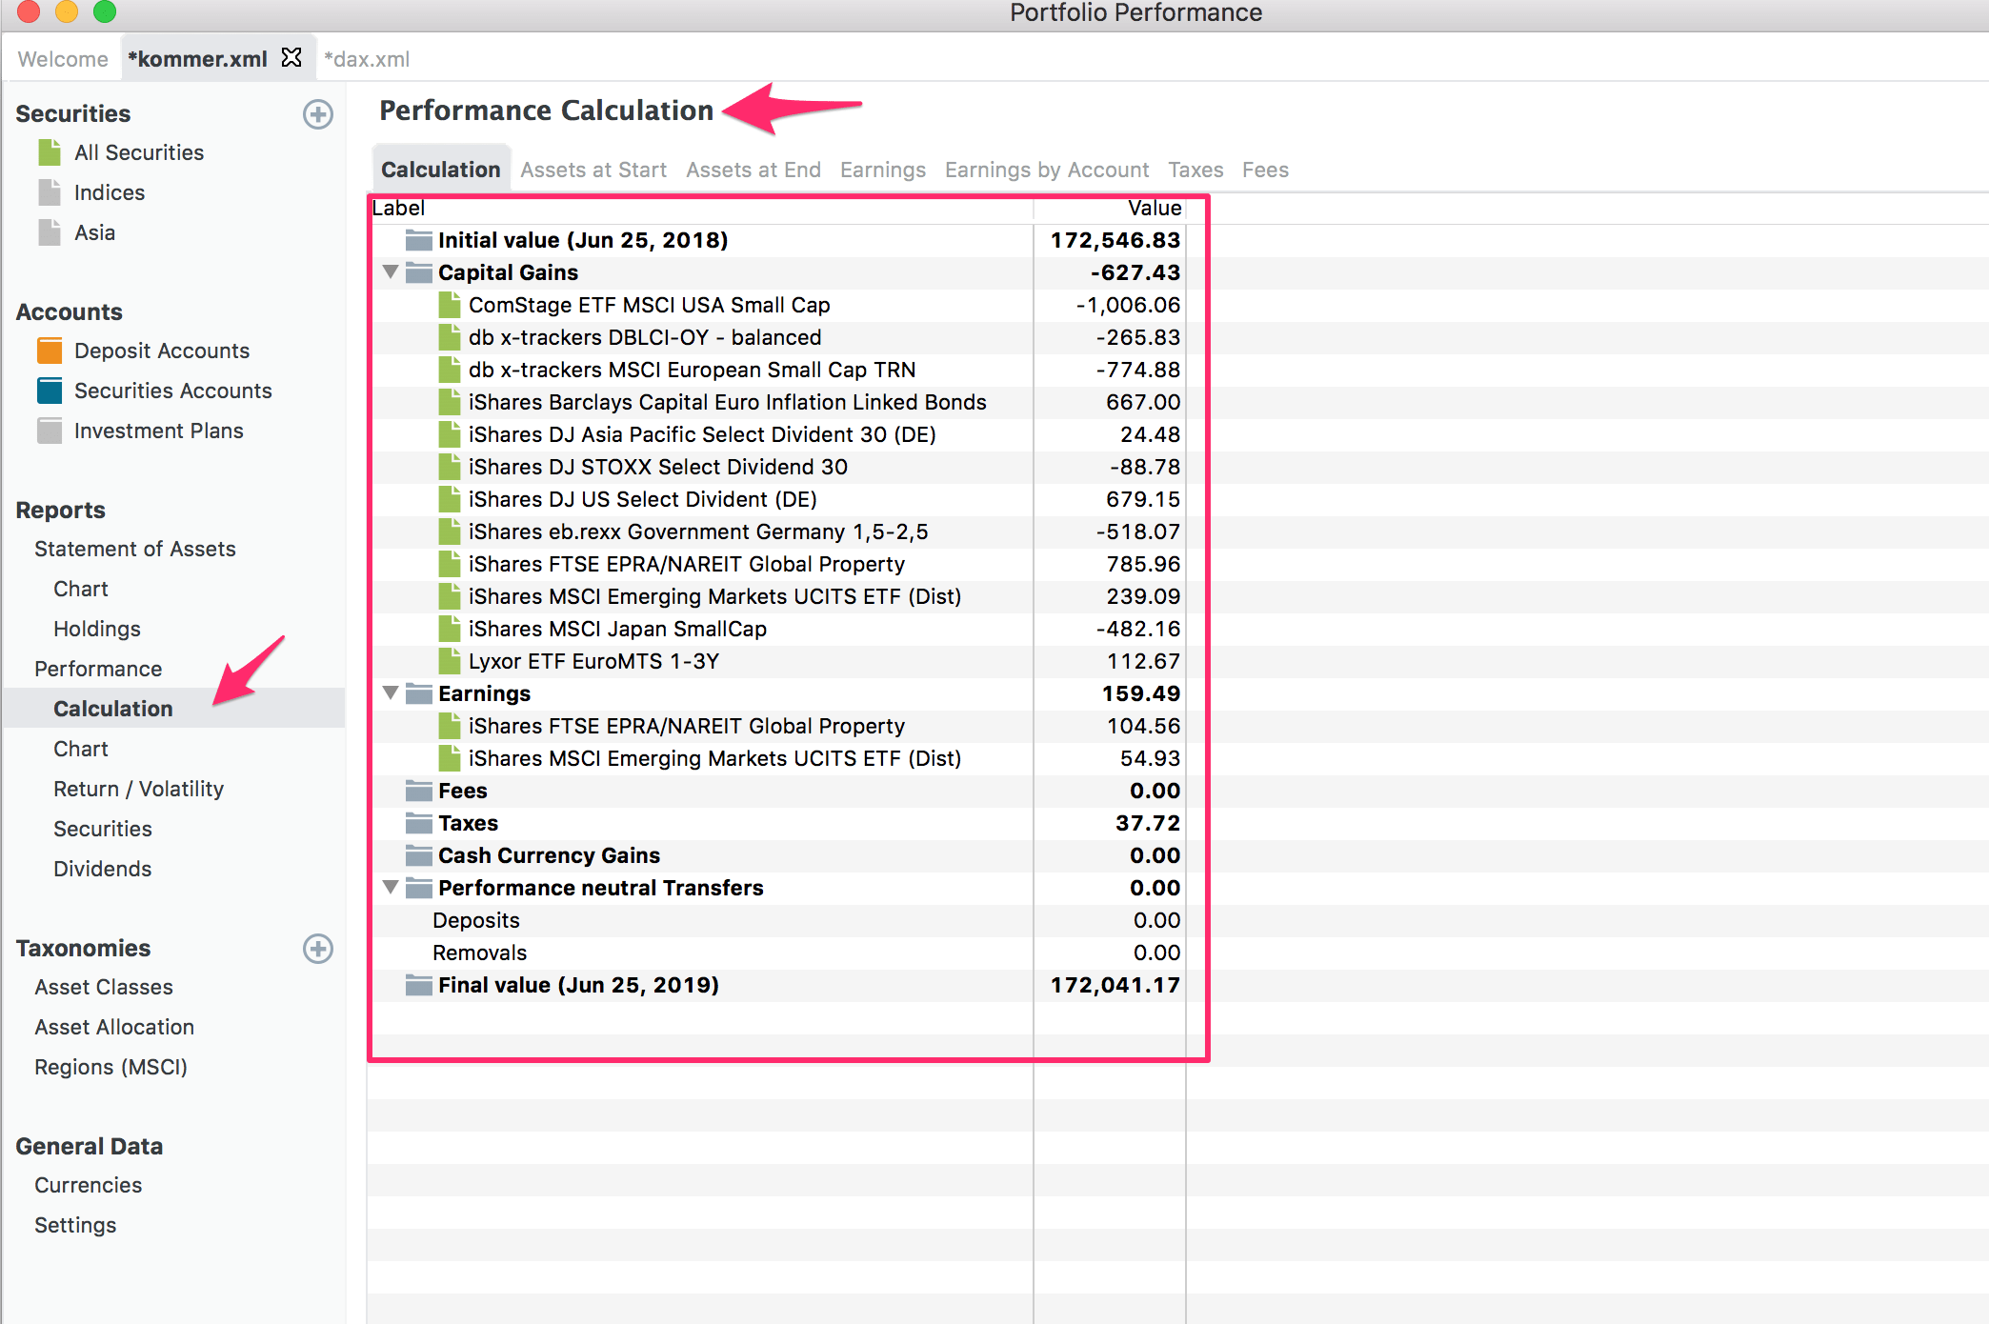Click the ComStage ETF security icon

[450, 305]
